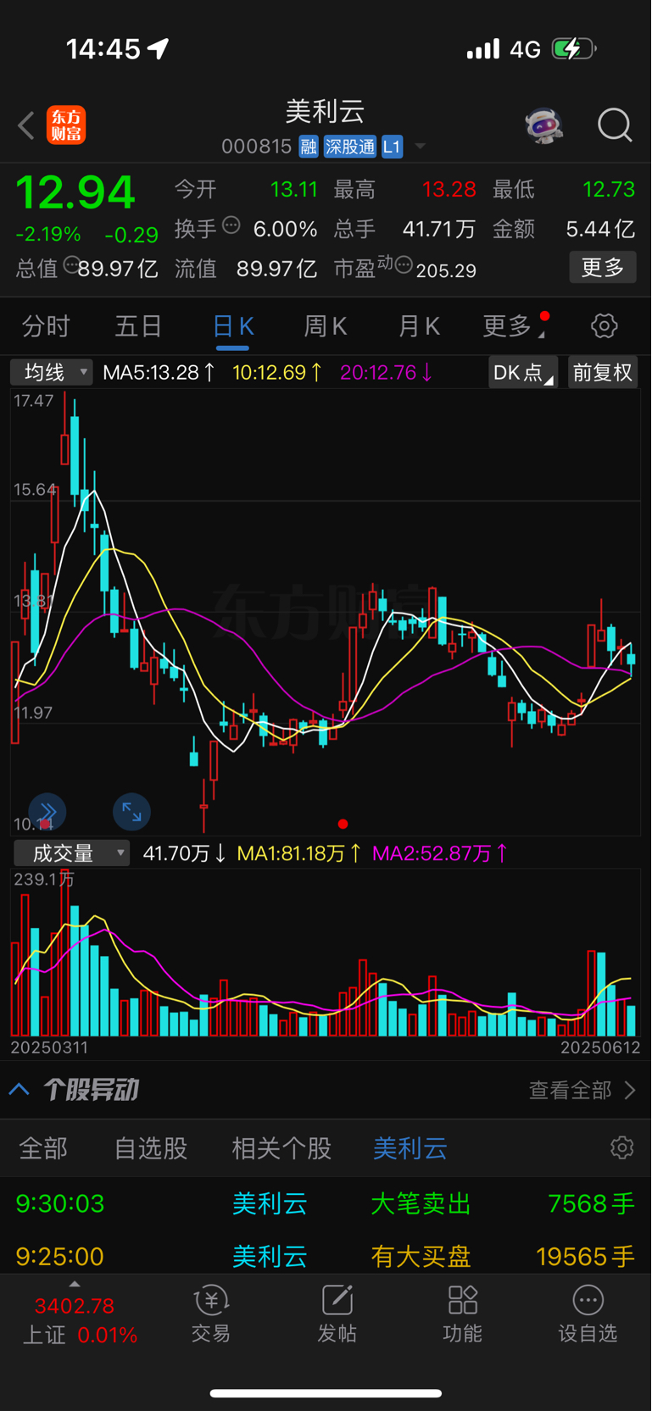
Task: Tap info icon next to 总值
Action: [x=71, y=265]
